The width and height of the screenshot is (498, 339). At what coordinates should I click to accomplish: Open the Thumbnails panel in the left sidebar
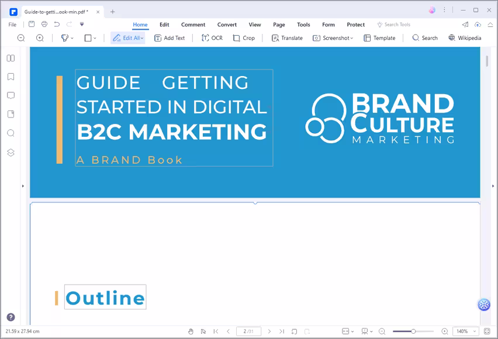point(11,58)
